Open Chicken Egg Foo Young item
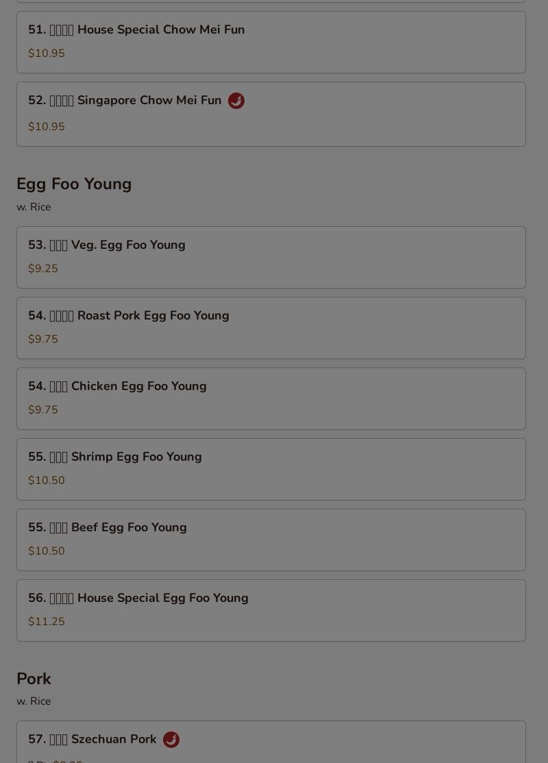548x763 pixels. (271, 398)
